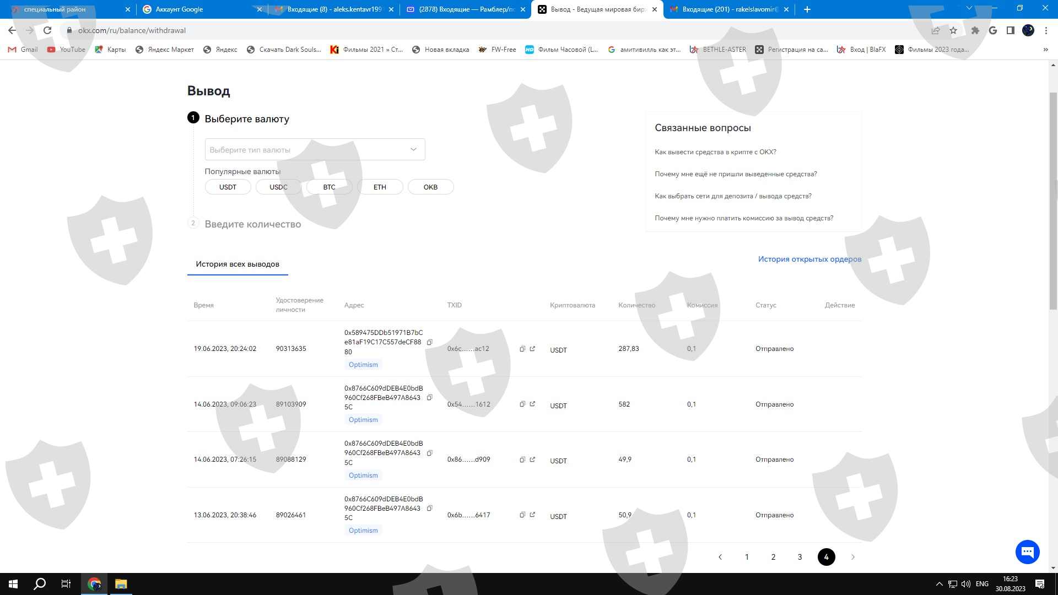Choose BTC popular currency chip
Image resolution: width=1058 pixels, height=595 pixels.
click(x=329, y=187)
